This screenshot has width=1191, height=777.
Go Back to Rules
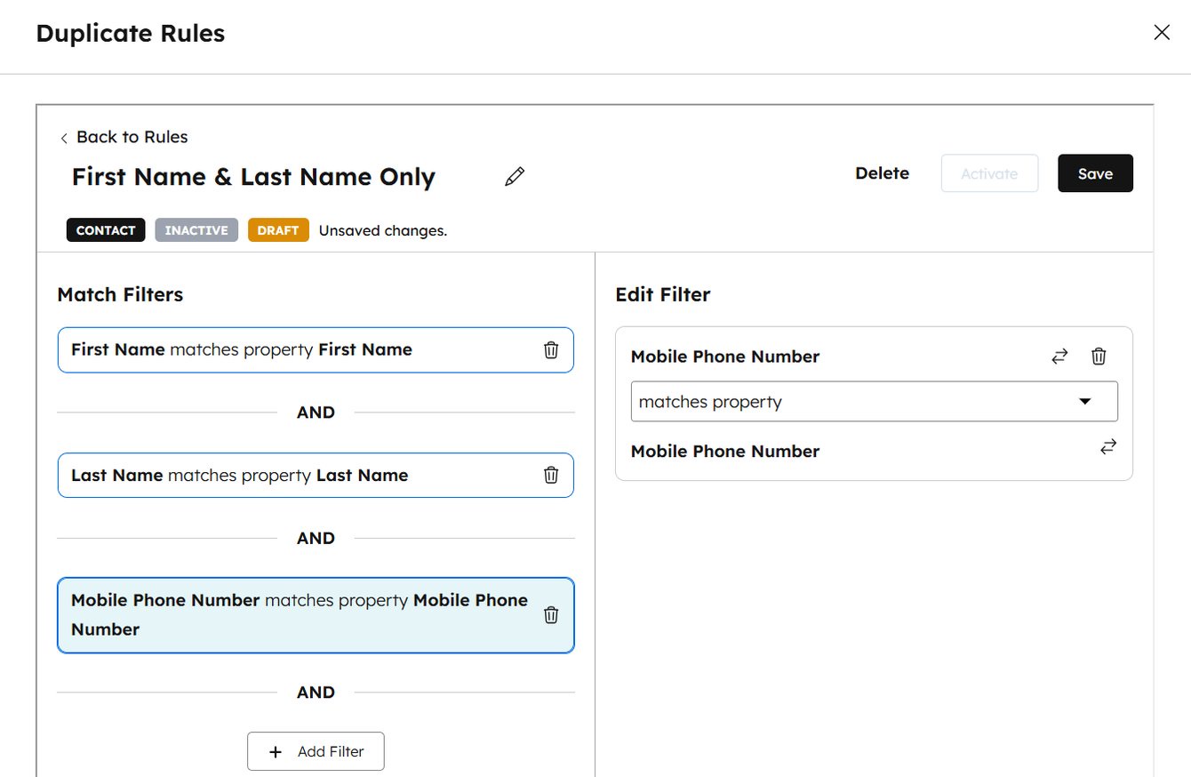click(124, 137)
